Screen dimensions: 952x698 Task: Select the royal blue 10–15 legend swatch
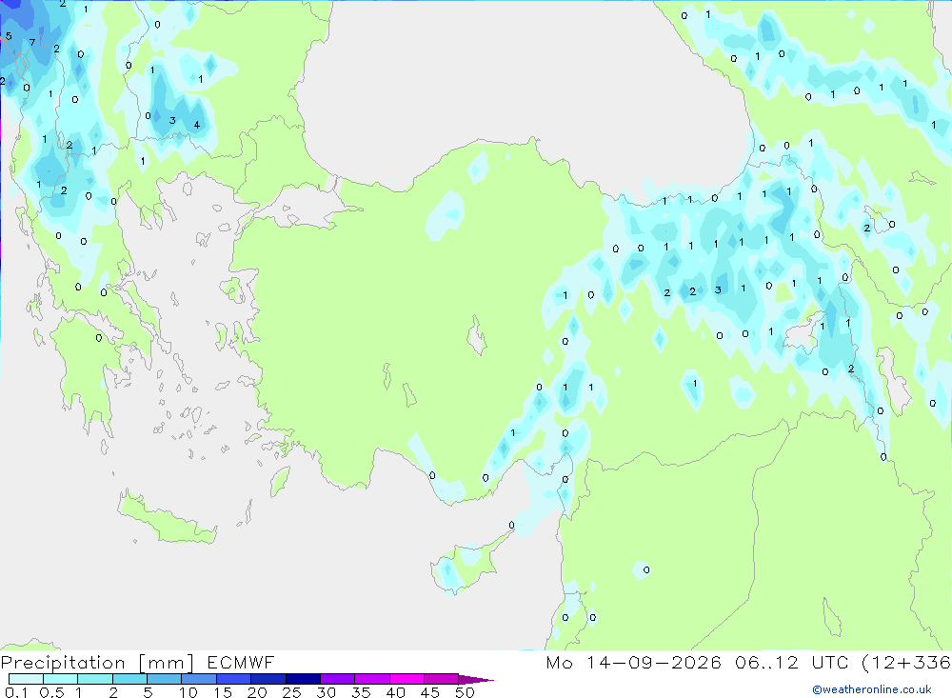pos(199,679)
